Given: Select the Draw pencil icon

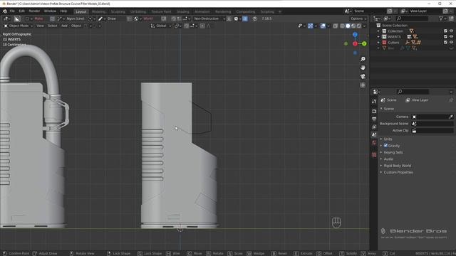Looking at the screenshot, I should pyautogui.click(x=100, y=18).
